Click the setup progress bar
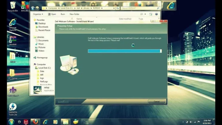Image resolution: width=222 pixels, height=125 pixels. point(125,51)
